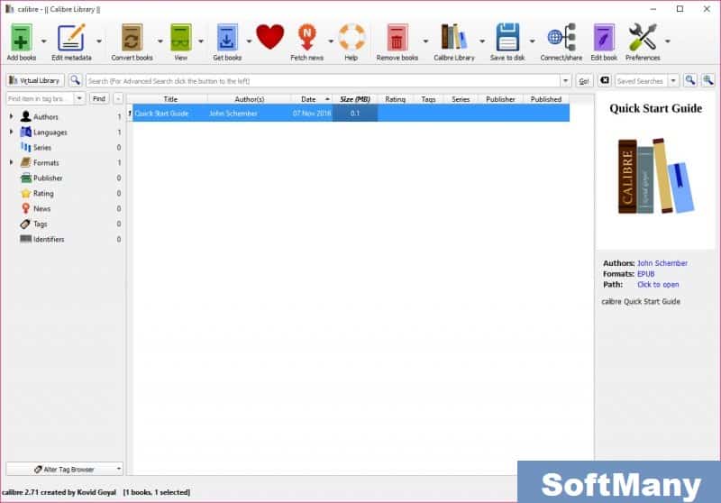
Task: Select Identifiers in tag browser
Action: pos(49,239)
